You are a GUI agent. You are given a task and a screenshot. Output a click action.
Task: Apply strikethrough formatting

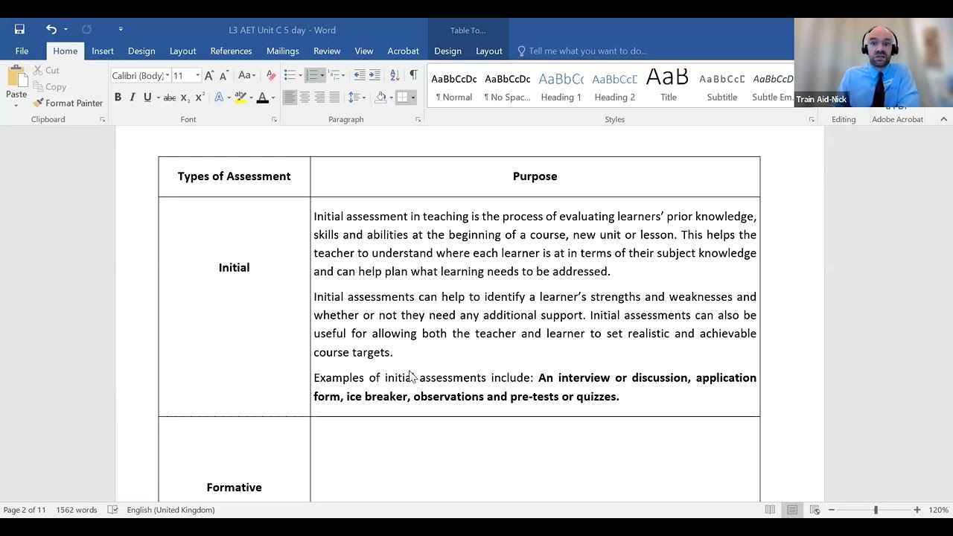169,98
